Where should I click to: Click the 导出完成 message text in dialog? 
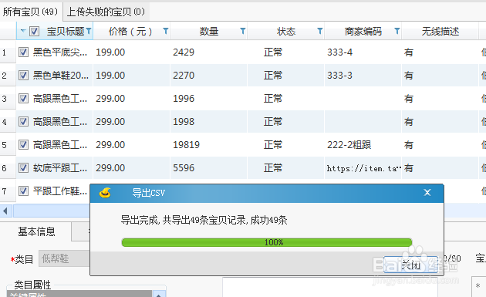(204, 220)
